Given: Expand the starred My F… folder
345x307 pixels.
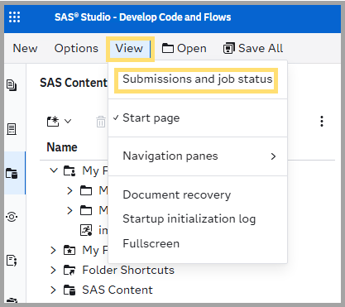Looking at the screenshot, I should click(53, 251).
